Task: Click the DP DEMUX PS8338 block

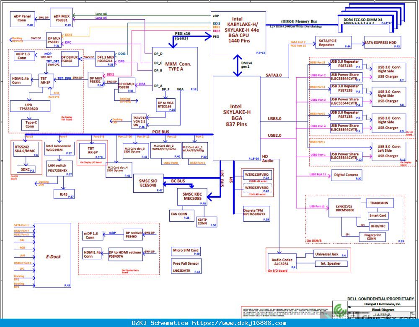Action: (127, 85)
